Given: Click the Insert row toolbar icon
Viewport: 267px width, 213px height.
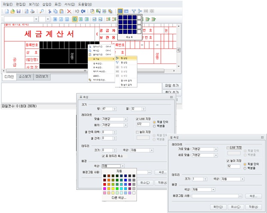Looking at the screenshot, I should coord(140,11).
